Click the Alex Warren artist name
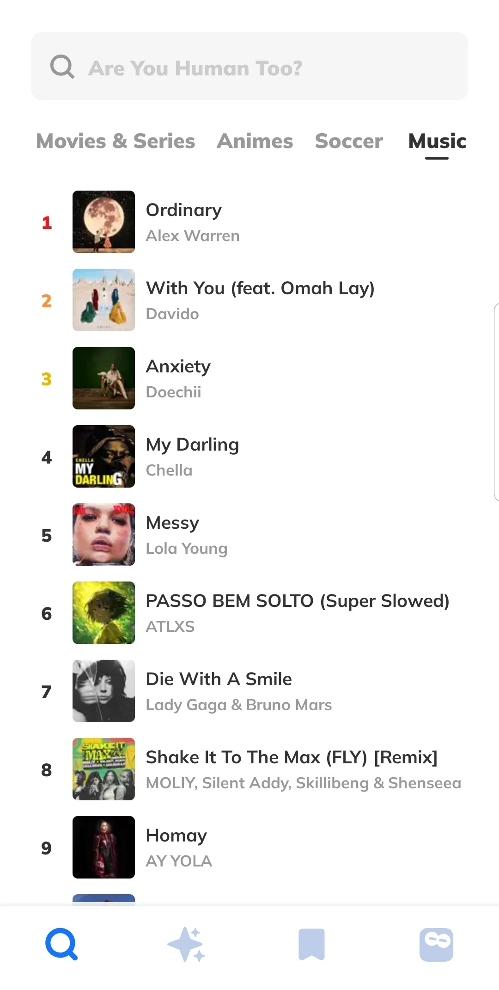The image size is (499, 990). [x=193, y=236]
